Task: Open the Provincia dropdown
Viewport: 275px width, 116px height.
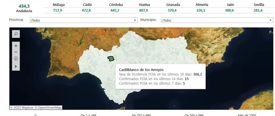Action: tap(84, 20)
